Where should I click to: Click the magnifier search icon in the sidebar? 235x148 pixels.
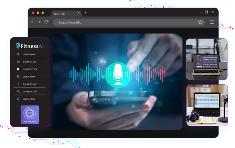18,91
